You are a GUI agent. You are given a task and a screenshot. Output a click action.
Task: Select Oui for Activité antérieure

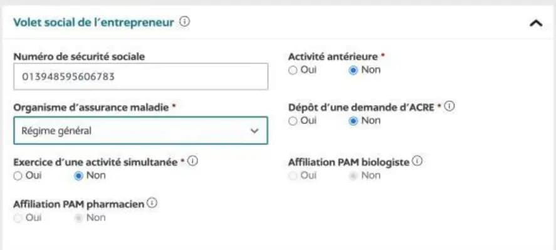(x=293, y=70)
